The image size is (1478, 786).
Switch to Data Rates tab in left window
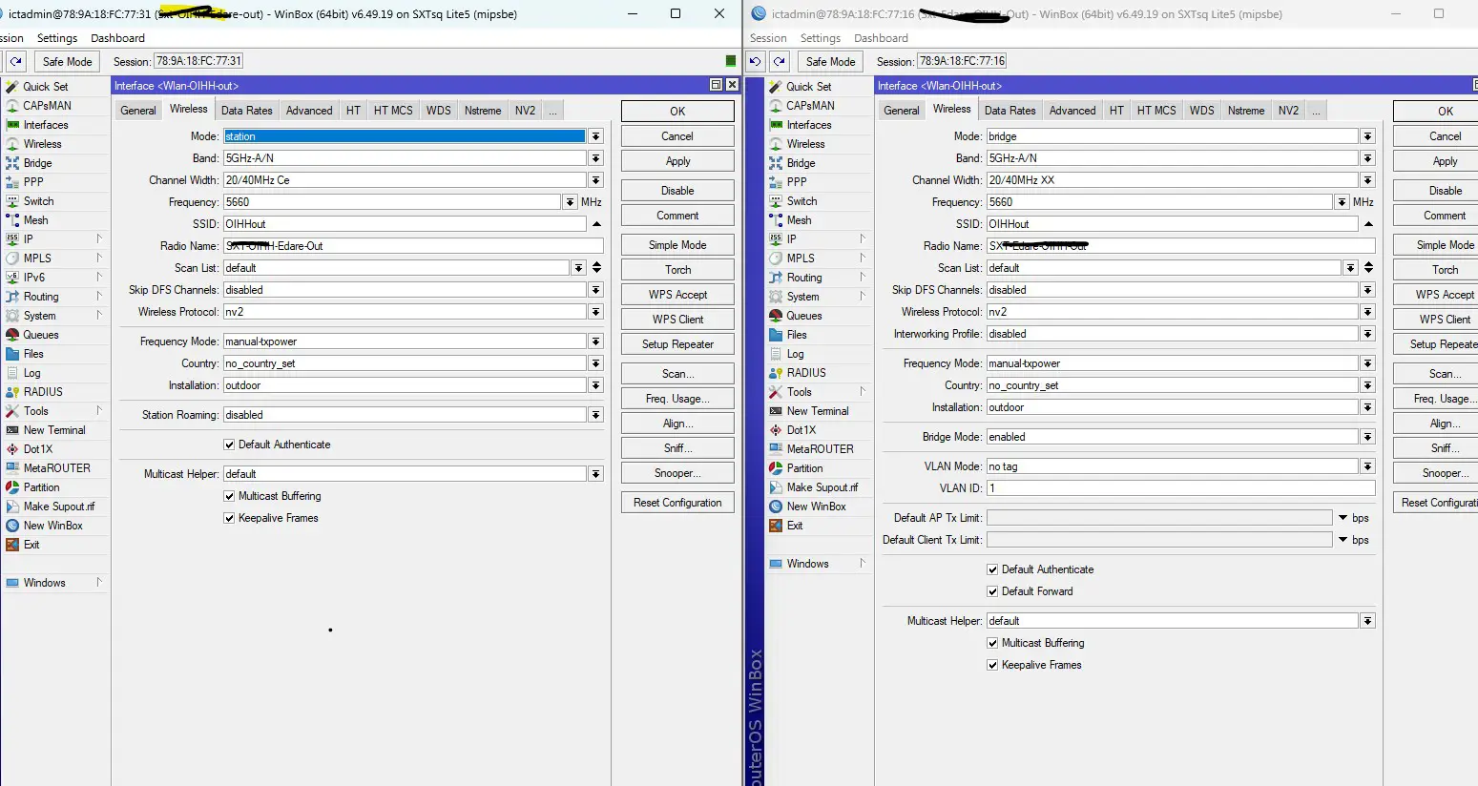click(246, 111)
